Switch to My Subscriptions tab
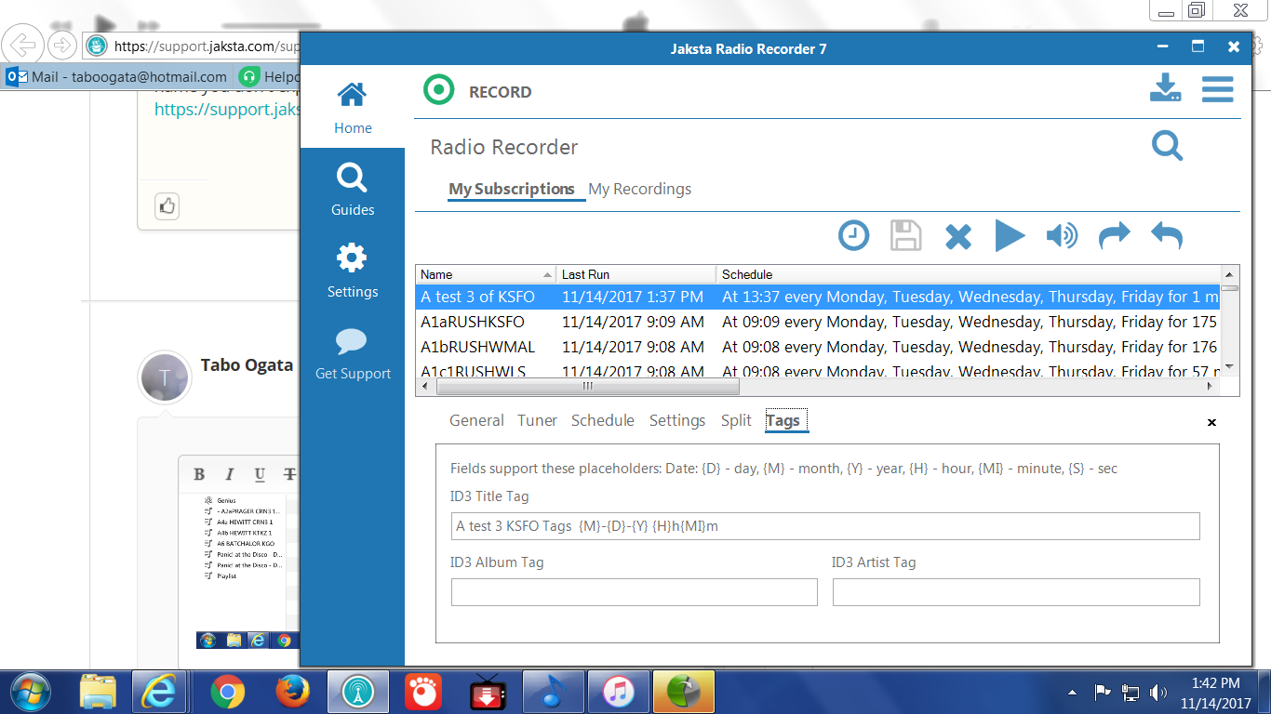This screenshot has height=714, width=1271. click(512, 189)
